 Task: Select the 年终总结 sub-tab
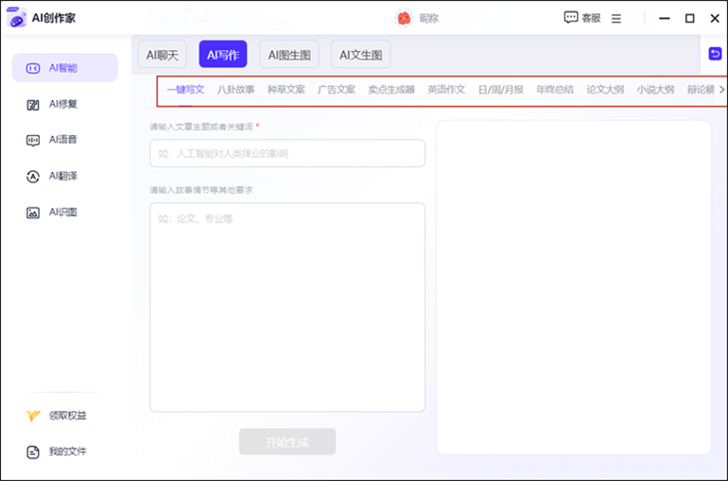click(555, 90)
